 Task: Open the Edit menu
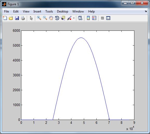tap(16, 11)
